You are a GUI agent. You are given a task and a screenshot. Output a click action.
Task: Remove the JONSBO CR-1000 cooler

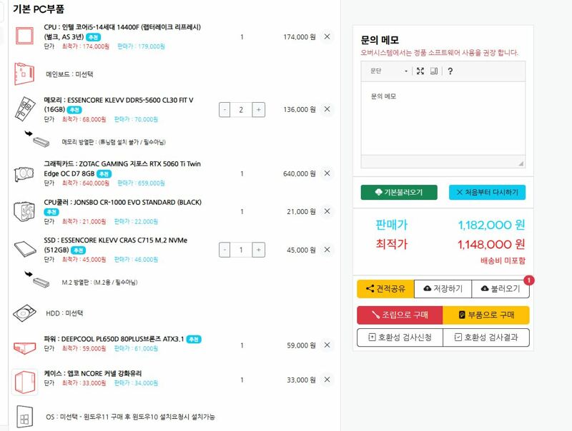click(327, 211)
